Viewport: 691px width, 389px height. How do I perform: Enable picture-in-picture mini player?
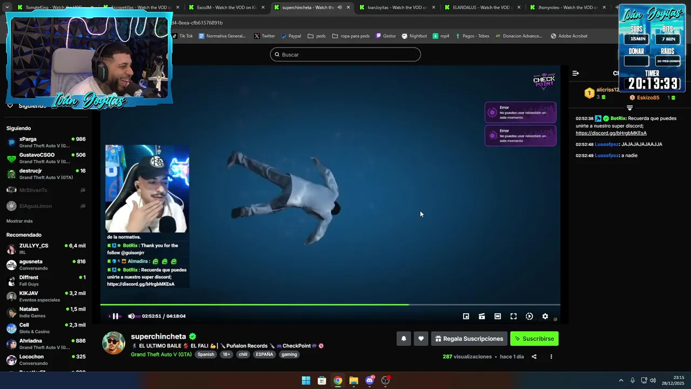(466, 316)
